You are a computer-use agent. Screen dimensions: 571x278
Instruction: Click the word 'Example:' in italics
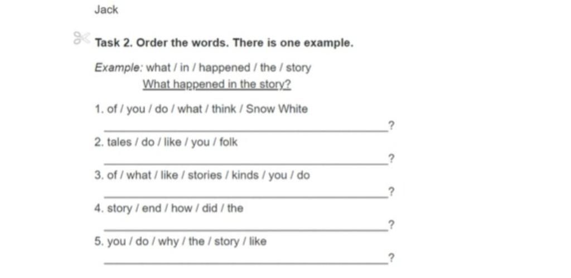pos(119,68)
